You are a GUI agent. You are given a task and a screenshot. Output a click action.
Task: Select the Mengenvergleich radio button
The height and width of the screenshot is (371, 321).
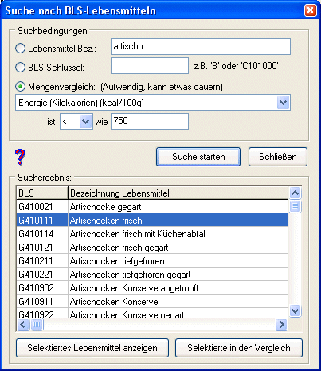pyautogui.click(x=20, y=87)
